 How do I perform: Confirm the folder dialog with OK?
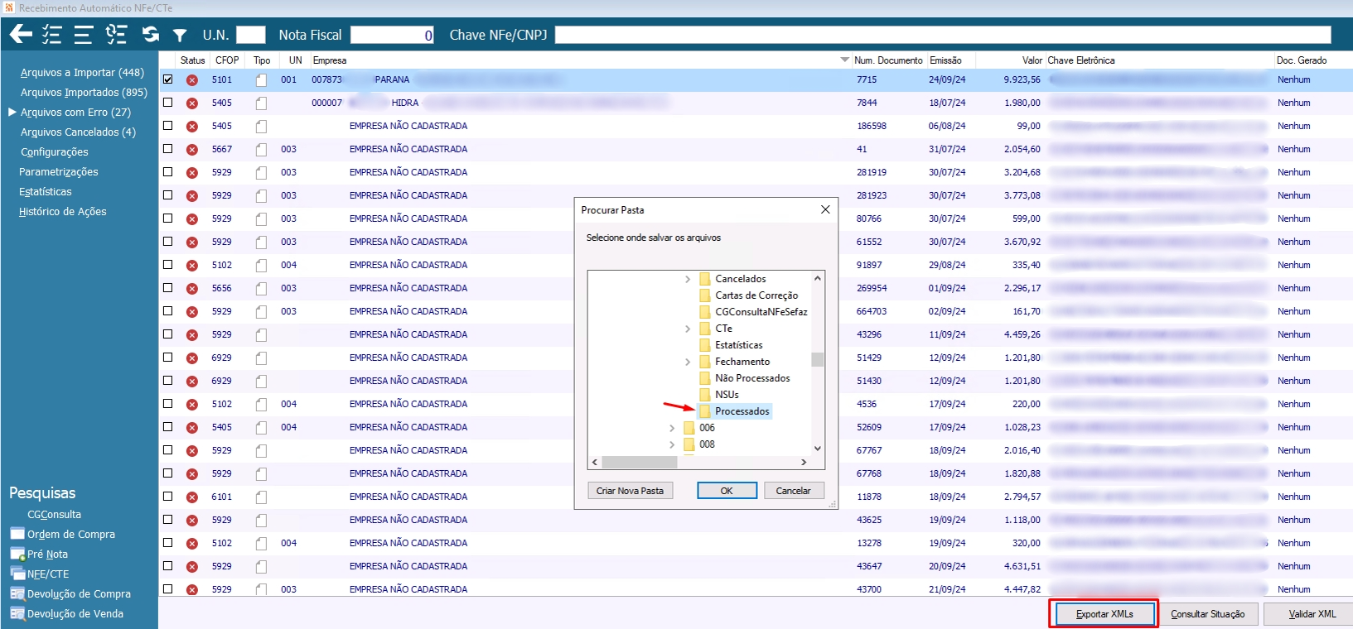point(727,491)
